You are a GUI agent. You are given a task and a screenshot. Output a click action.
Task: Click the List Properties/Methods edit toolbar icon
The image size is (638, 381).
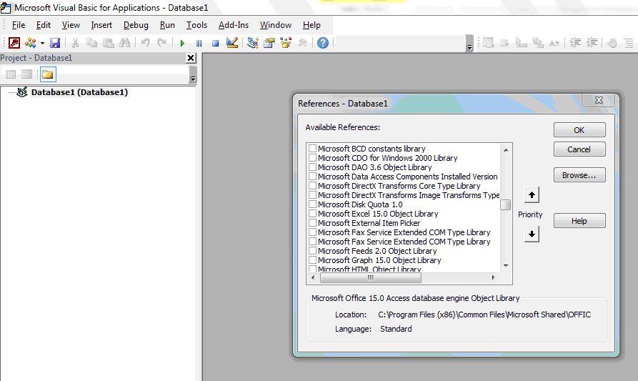pos(489,42)
